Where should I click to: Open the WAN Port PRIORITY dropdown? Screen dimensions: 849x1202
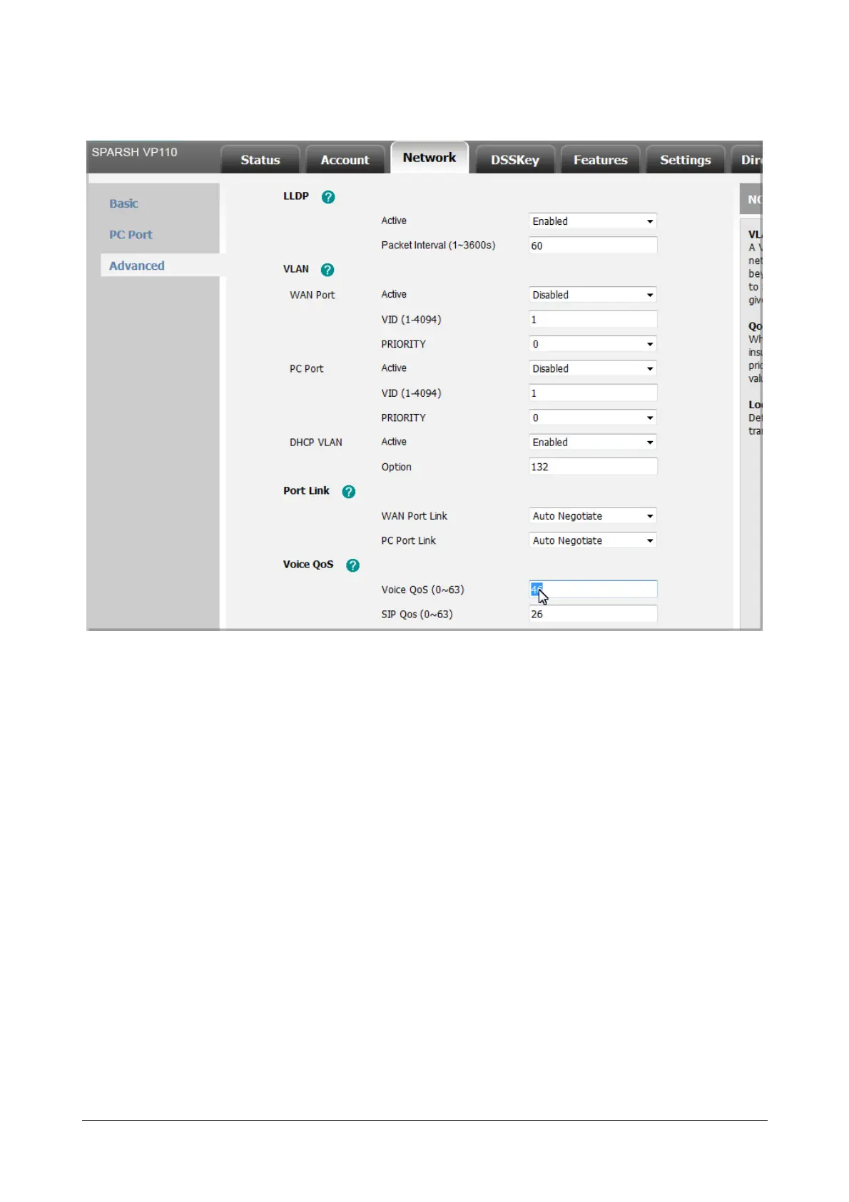(593, 344)
